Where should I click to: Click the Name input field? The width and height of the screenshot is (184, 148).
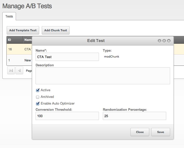point(67,57)
